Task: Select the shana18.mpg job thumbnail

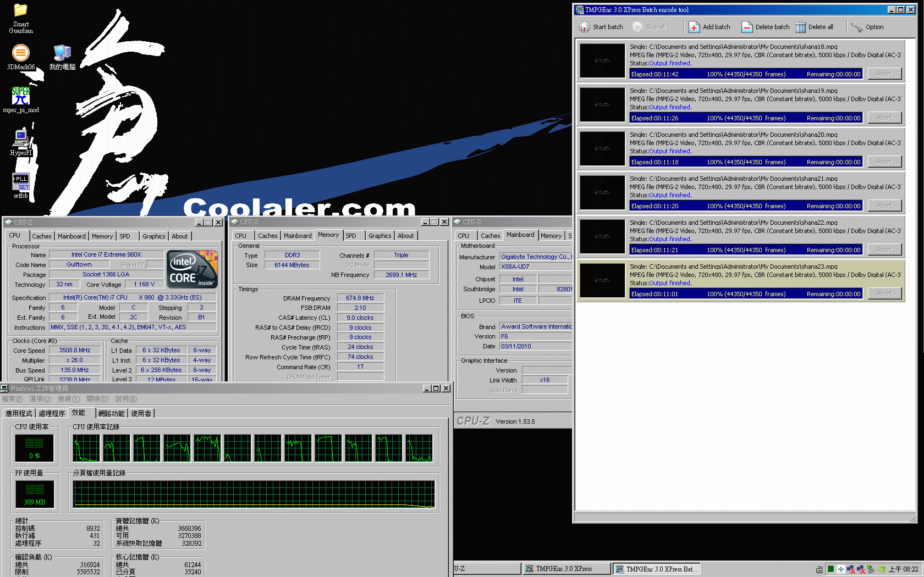Action: pyautogui.click(x=602, y=60)
